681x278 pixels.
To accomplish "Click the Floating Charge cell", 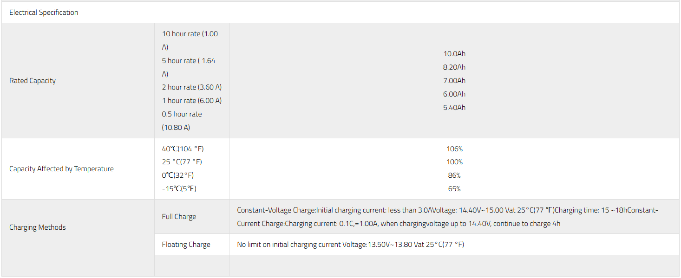I will 186,245.
